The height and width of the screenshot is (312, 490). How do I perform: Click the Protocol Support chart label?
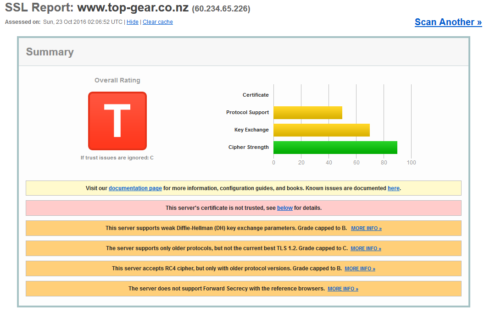pos(247,112)
